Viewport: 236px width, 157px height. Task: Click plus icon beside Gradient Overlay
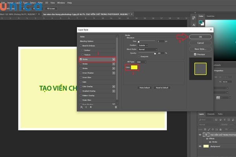click(x=114, y=91)
